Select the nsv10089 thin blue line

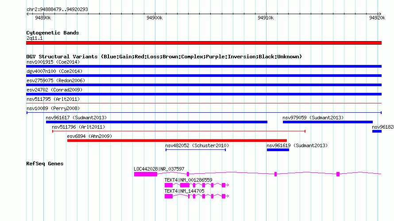(x=204, y=113)
